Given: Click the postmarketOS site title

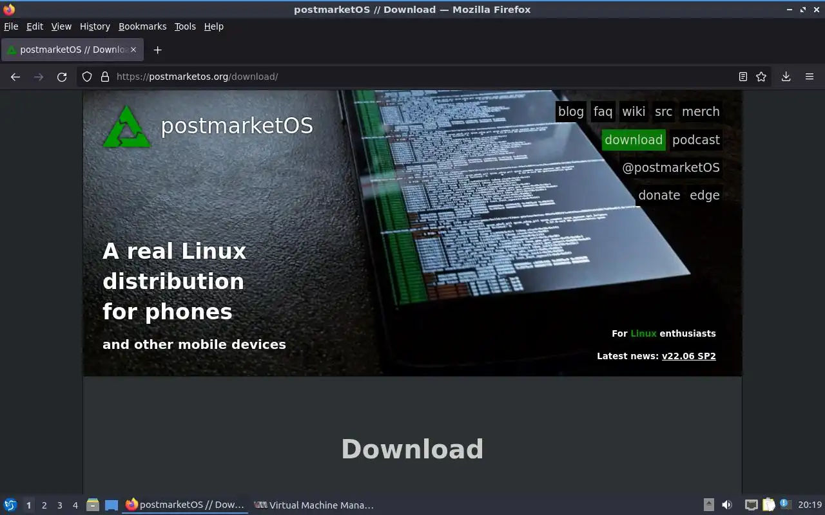Looking at the screenshot, I should point(237,126).
